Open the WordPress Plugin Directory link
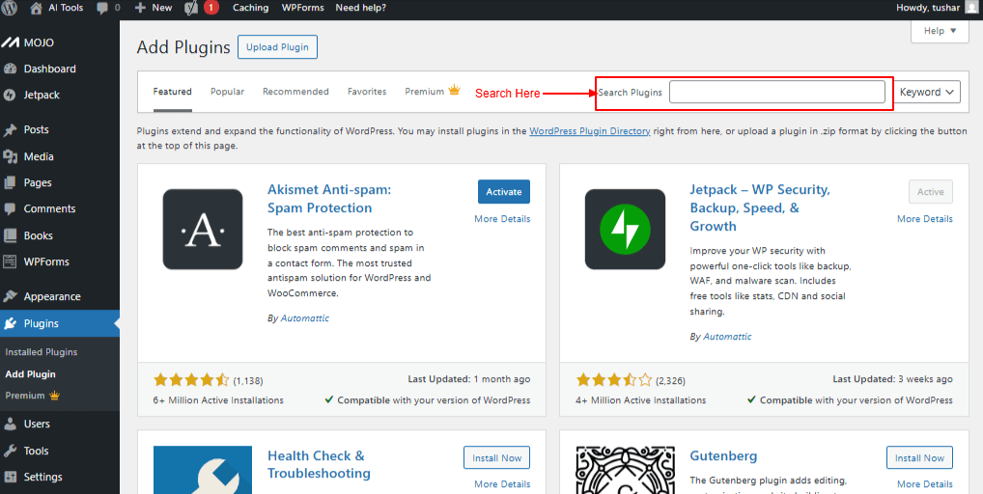983x494 pixels. tap(589, 131)
